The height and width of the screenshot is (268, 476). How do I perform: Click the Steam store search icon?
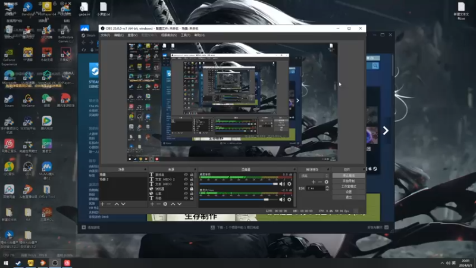375,66
